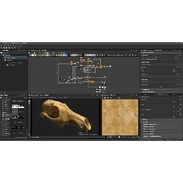This screenshot has height=183, width=183.
Task: Open the File menu in the main menu bar
Action: click(x=2, y=45)
